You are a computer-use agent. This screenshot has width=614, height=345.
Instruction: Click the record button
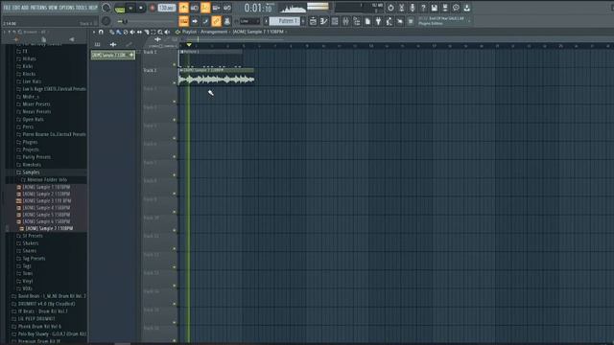pyautogui.click(x=153, y=8)
